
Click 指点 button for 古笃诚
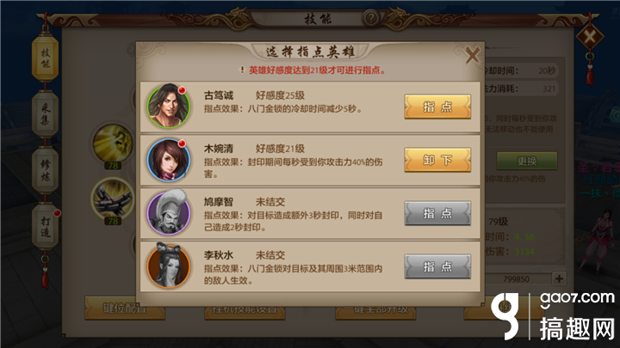[x=437, y=107]
